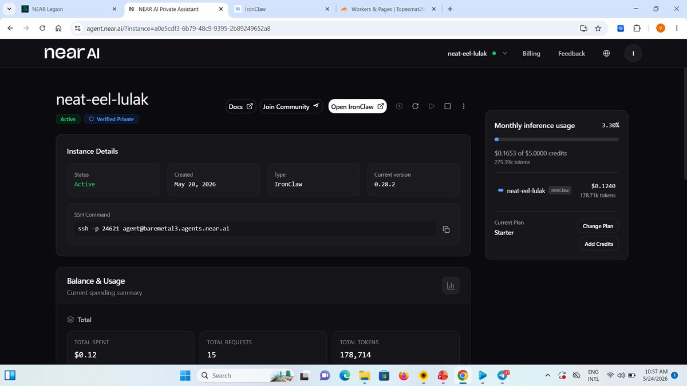Click the $0.12 total spent value
The image size is (687, 386).
click(x=85, y=355)
